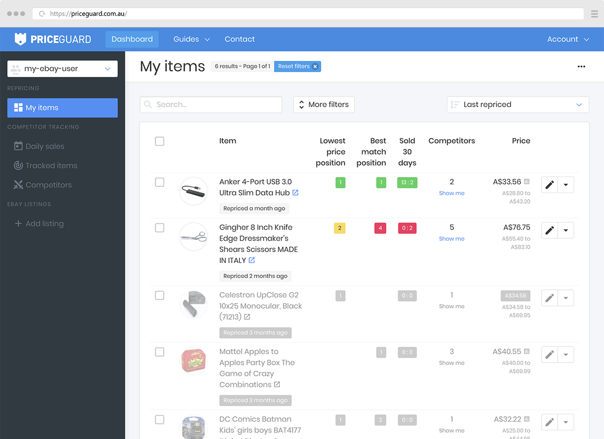The image size is (604, 439).
Task: Open the Contact page from the navbar
Action: (239, 39)
